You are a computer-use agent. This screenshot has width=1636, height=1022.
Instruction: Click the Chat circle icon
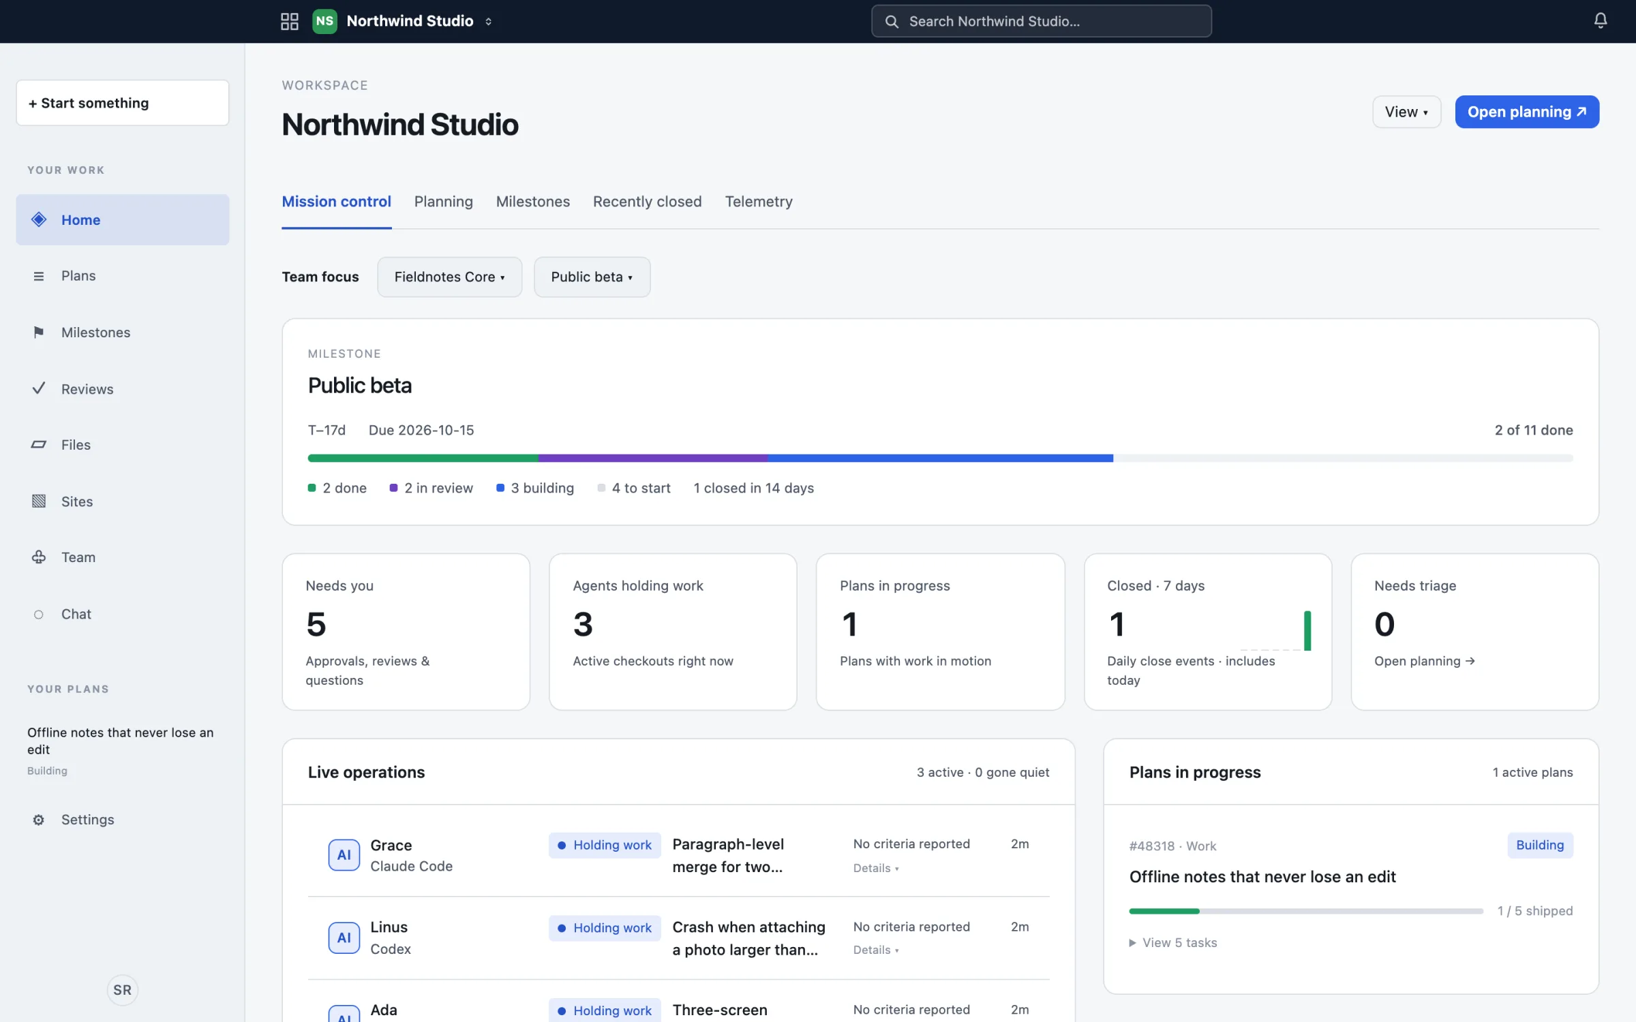[39, 614]
